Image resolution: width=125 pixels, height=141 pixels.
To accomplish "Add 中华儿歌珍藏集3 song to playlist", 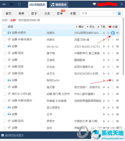I will (x=108, y=94).
